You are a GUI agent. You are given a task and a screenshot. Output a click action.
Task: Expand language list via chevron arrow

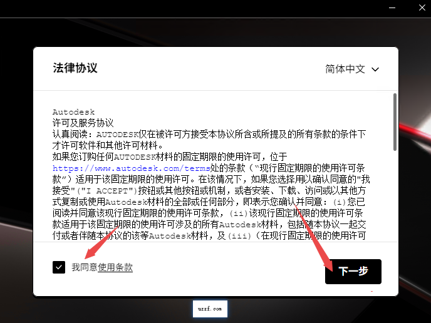[376, 69]
